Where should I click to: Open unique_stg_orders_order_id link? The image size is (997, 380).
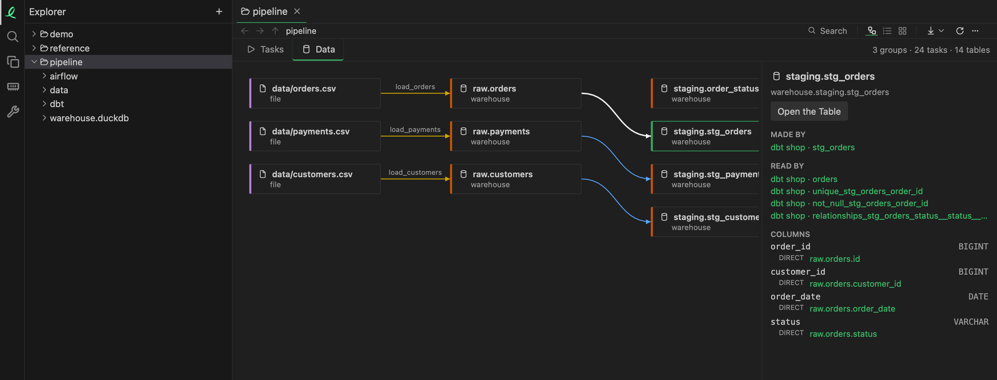point(846,191)
